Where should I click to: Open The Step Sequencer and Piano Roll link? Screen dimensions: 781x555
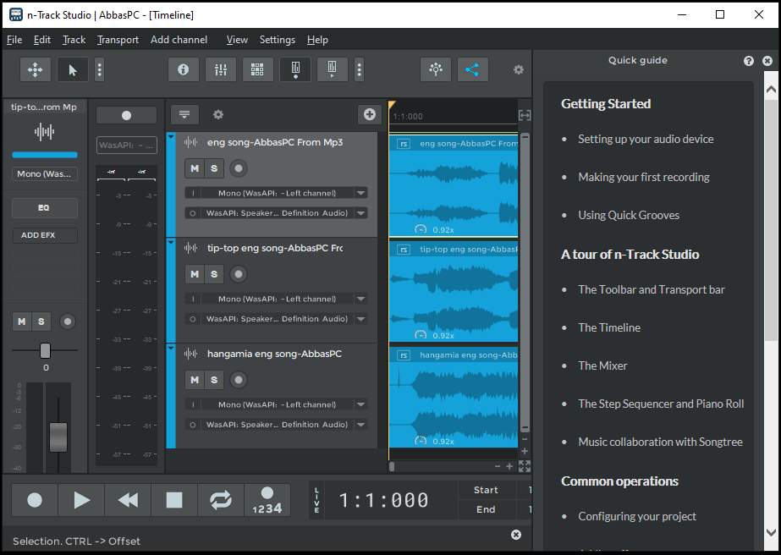661,404
